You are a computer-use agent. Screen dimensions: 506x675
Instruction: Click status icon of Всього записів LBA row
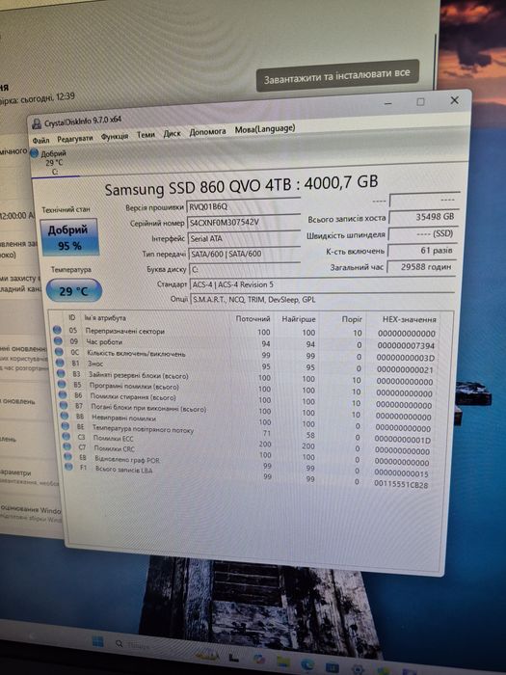(x=68, y=467)
